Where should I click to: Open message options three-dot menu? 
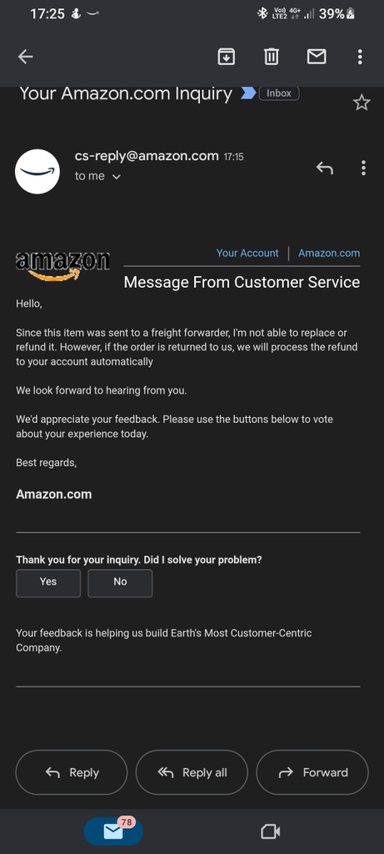point(363,168)
